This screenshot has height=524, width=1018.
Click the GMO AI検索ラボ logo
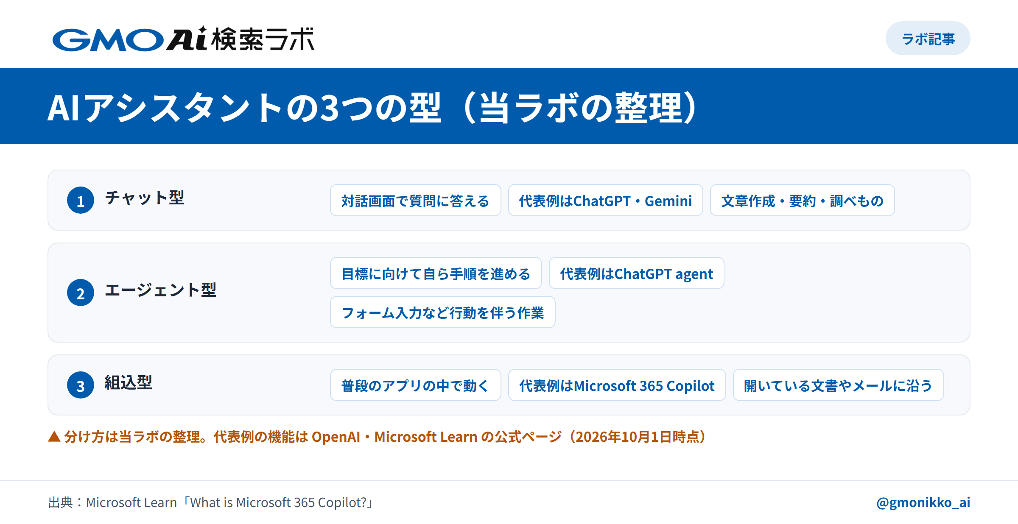[x=183, y=39]
